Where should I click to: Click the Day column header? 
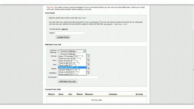click(x=70, y=94)
